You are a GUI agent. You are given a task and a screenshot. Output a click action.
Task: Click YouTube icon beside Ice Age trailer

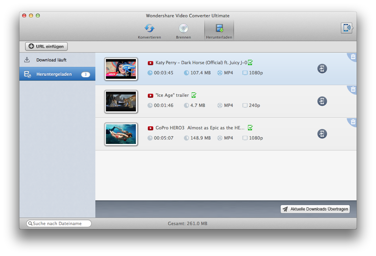150,96
